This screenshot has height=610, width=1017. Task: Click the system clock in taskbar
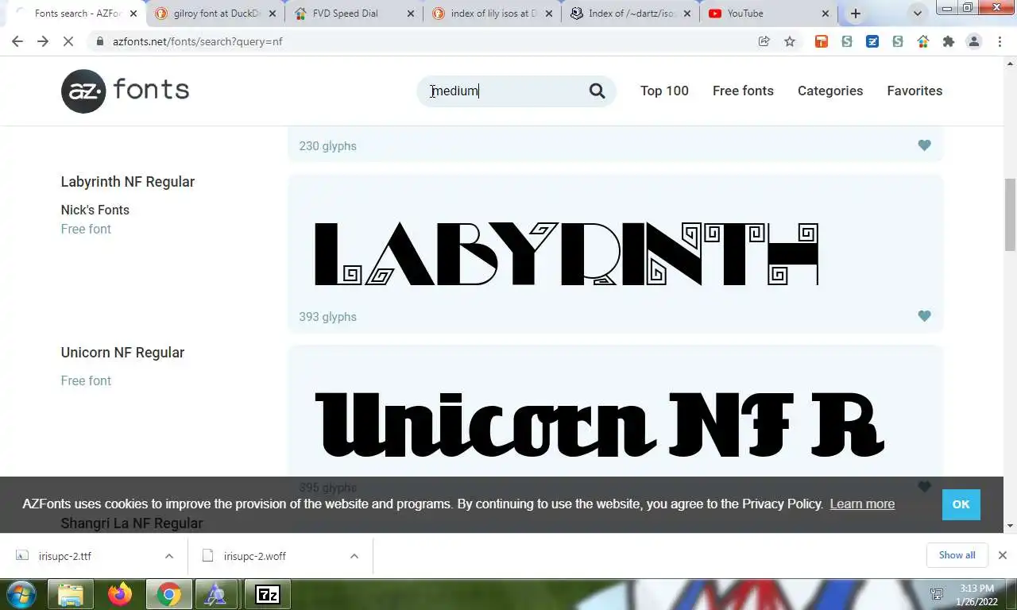click(x=976, y=595)
